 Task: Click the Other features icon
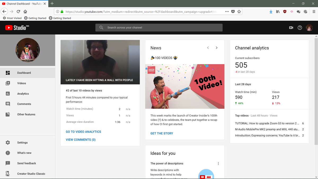pos(8,114)
